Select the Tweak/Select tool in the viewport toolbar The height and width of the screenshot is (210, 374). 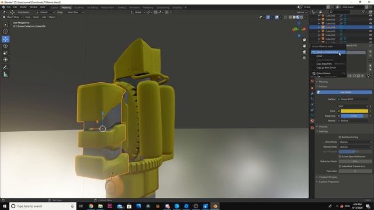pos(5,24)
